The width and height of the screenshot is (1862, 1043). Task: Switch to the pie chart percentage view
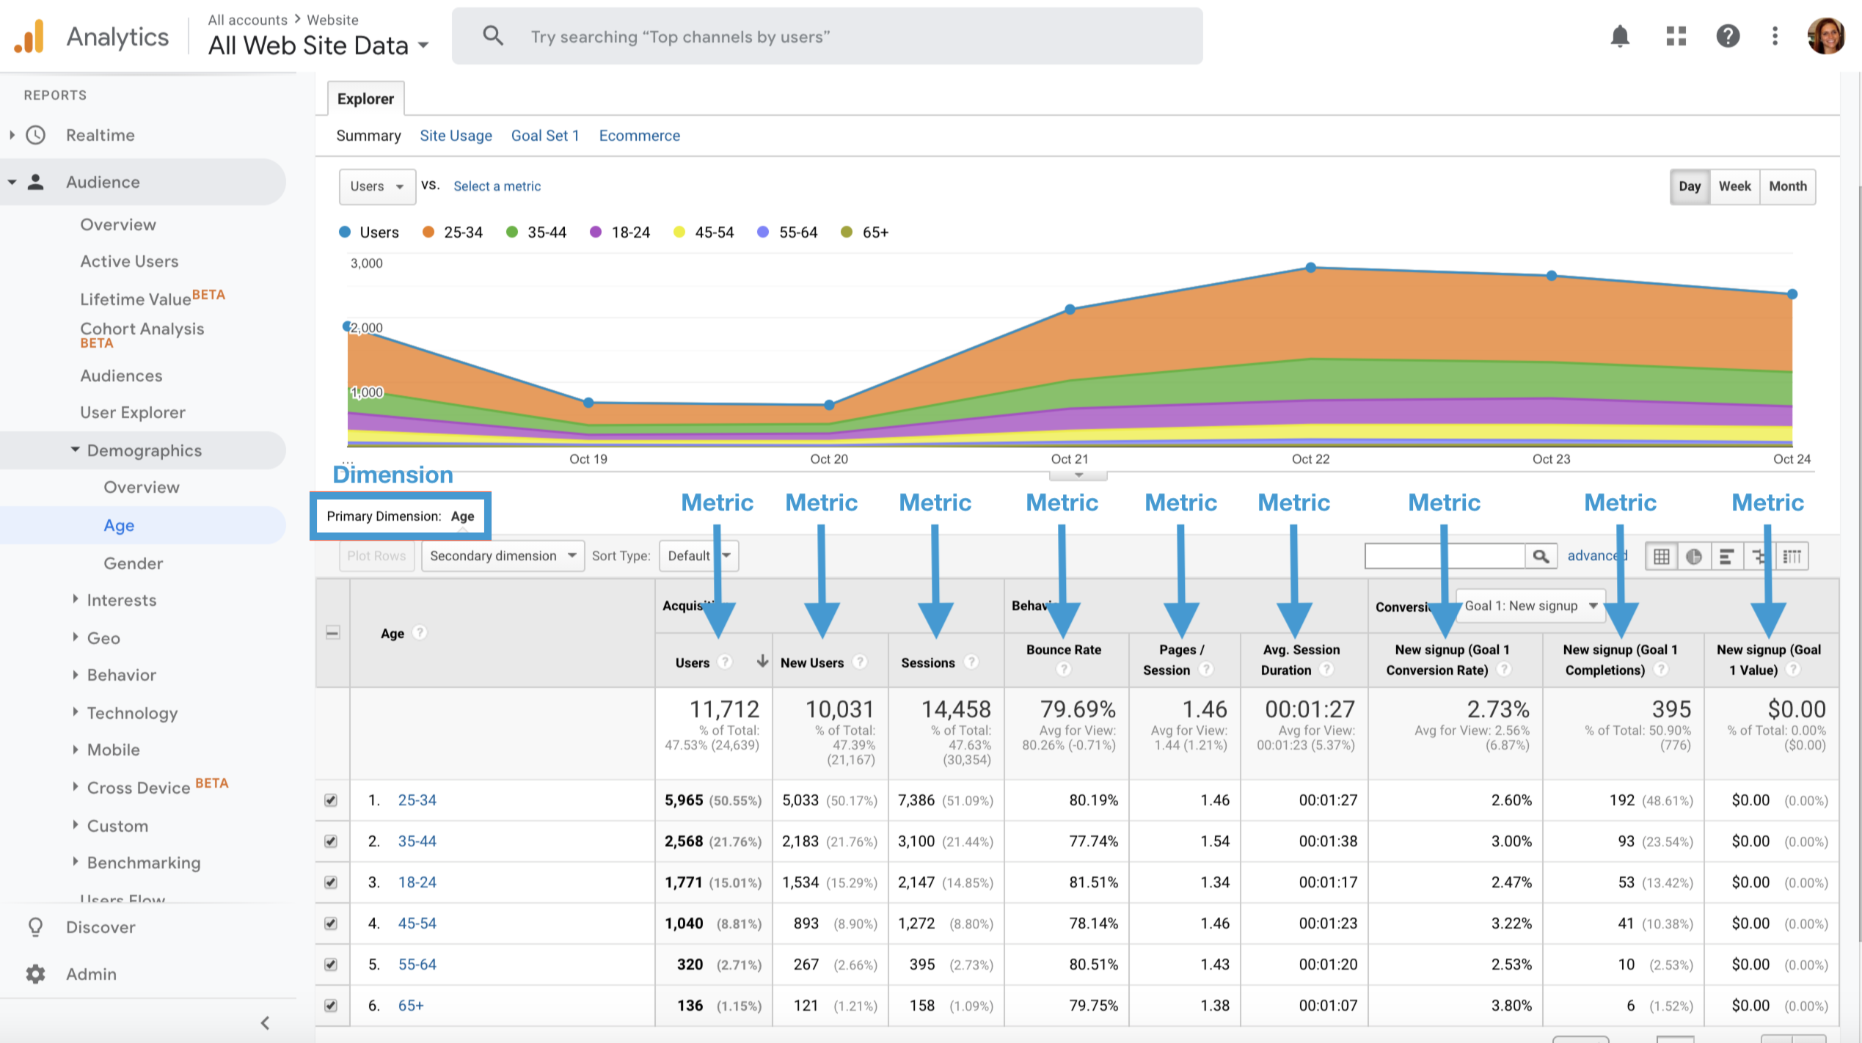(1693, 557)
